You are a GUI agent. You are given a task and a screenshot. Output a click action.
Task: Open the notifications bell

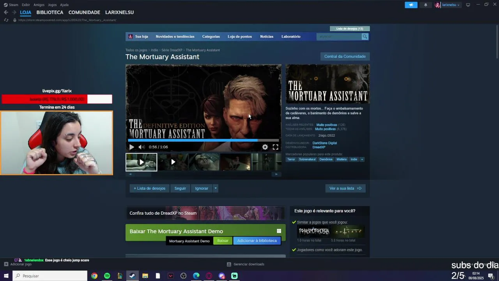(x=426, y=5)
